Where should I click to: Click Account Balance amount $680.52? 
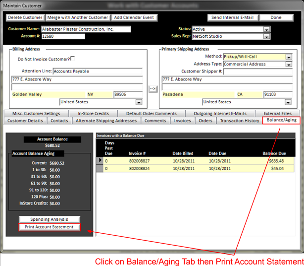pos(52,145)
